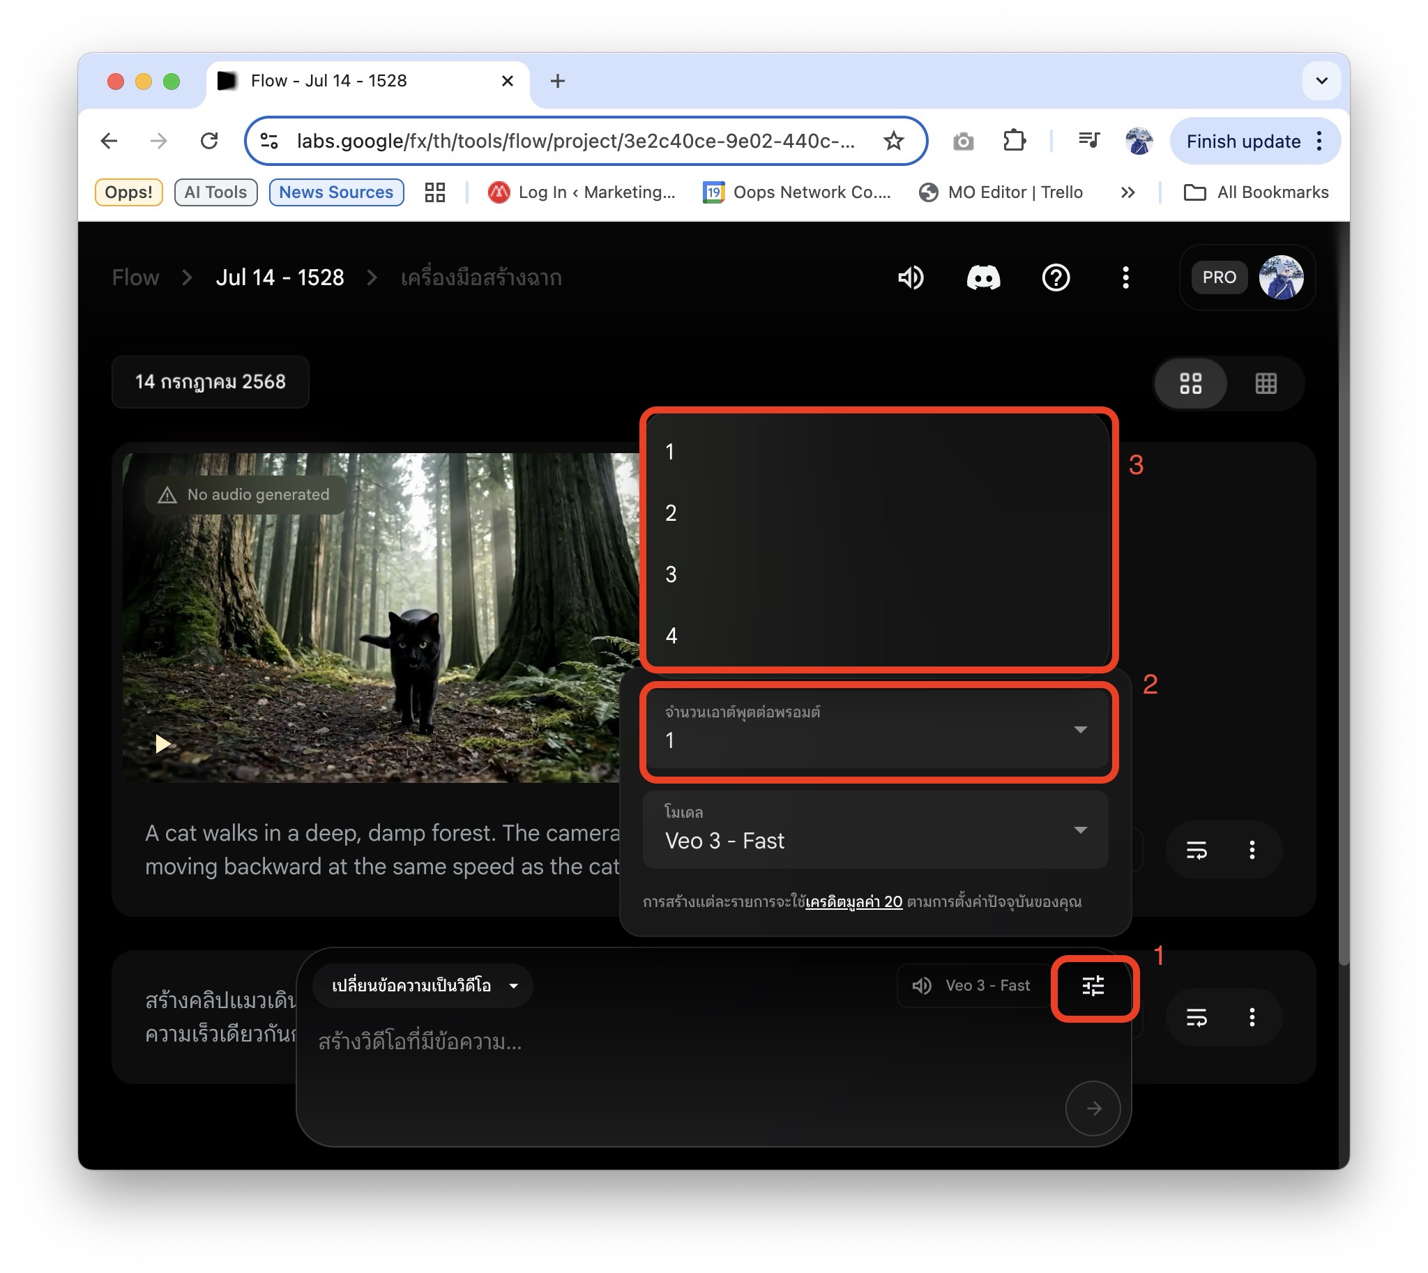Screen dimensions: 1428x1273
Task: Open the Extensions puzzle icon
Action: [1014, 142]
